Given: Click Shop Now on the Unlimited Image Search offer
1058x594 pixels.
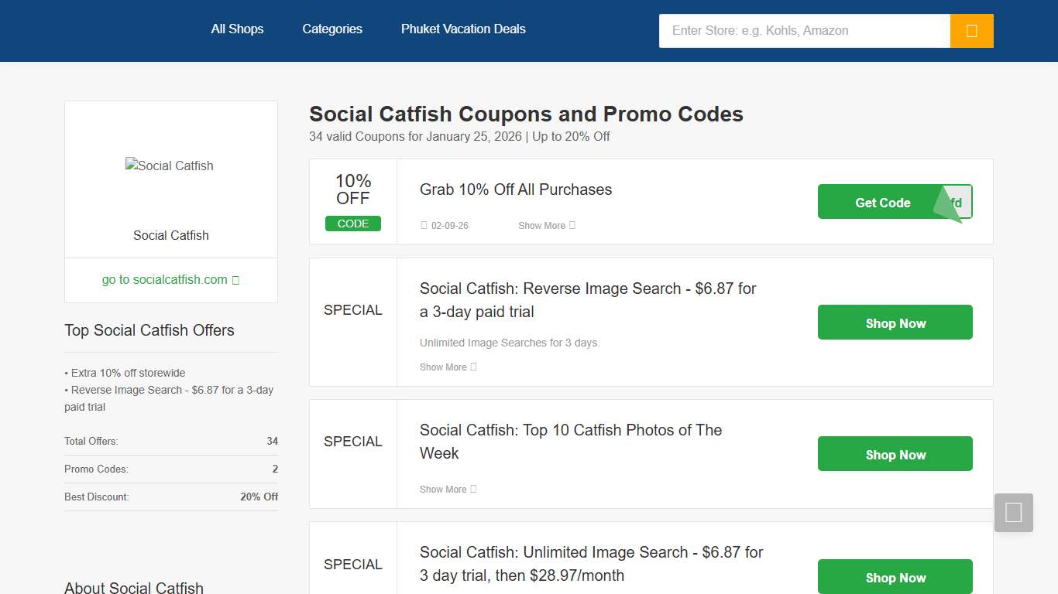Looking at the screenshot, I should (895, 577).
